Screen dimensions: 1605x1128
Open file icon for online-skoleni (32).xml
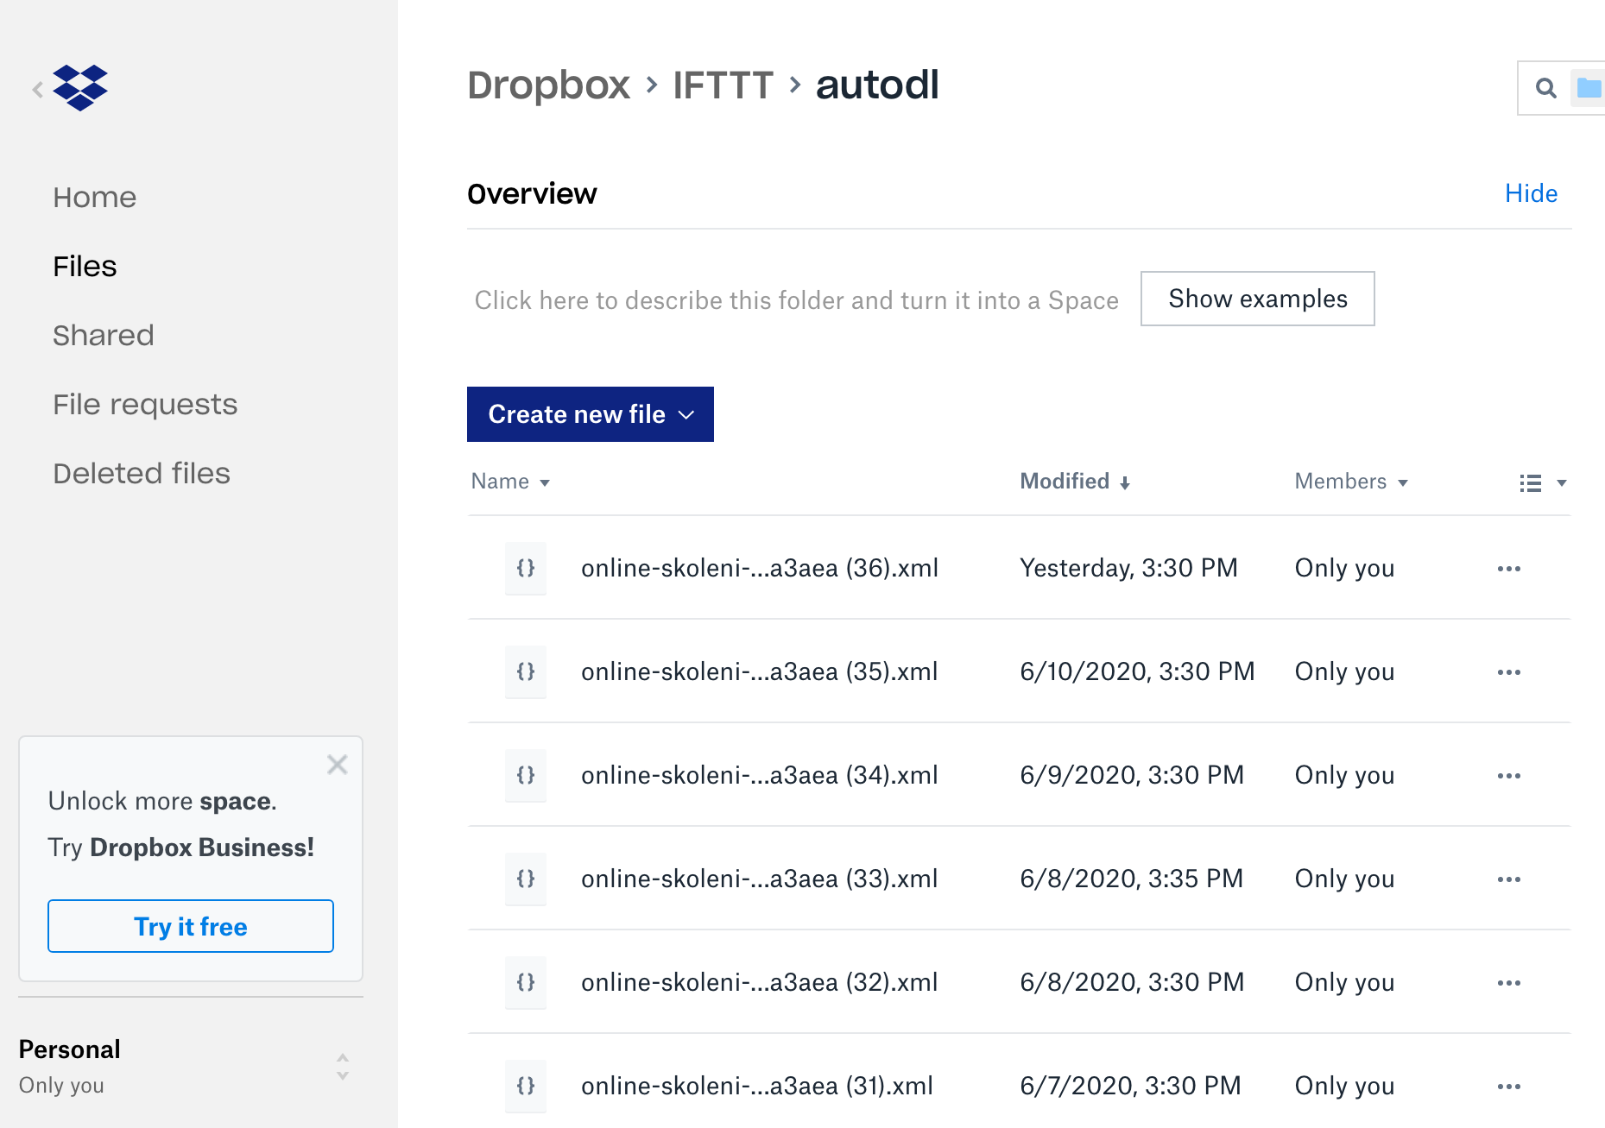[526, 982]
